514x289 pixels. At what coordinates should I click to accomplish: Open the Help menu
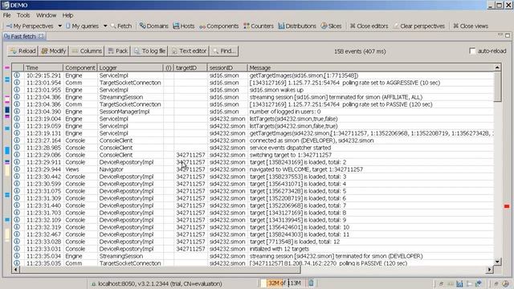pyautogui.click(x=67, y=15)
